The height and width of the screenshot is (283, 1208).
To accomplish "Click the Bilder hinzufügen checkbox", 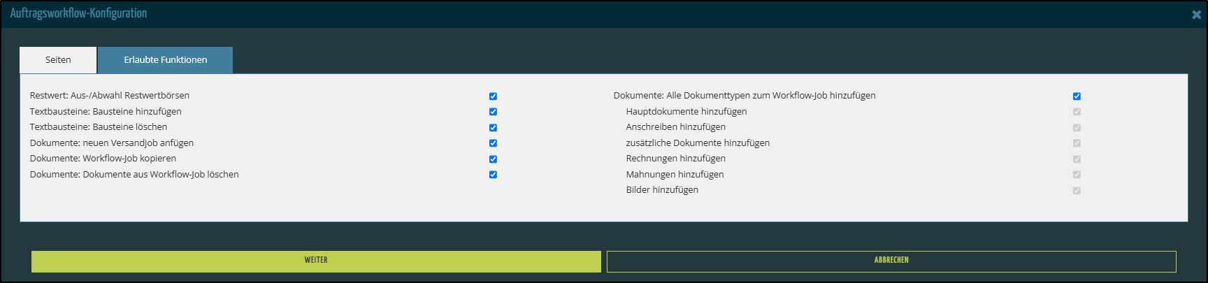I will [1077, 191].
